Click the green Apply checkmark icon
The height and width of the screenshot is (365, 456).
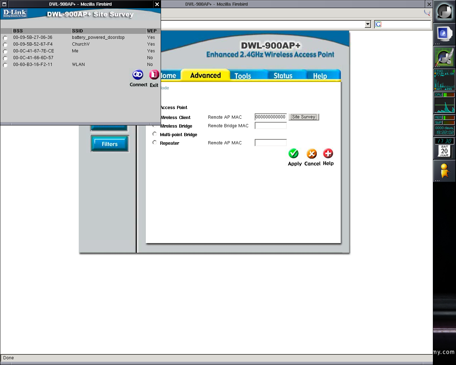(294, 154)
